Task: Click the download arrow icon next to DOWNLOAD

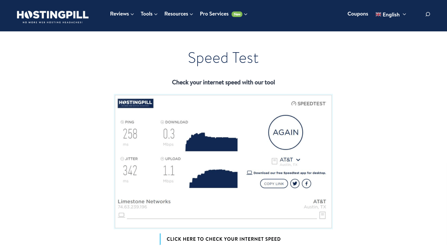Action: pos(162,122)
